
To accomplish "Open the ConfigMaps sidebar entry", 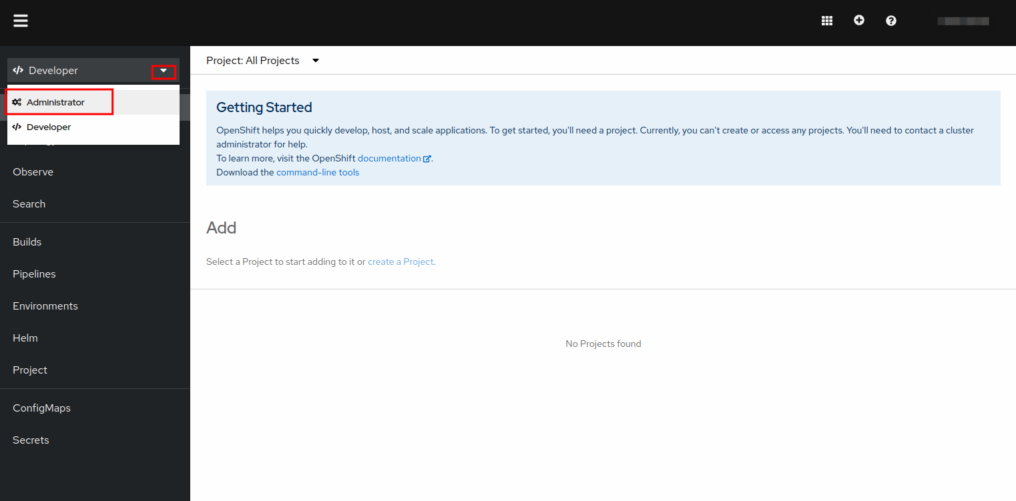I will pos(41,408).
